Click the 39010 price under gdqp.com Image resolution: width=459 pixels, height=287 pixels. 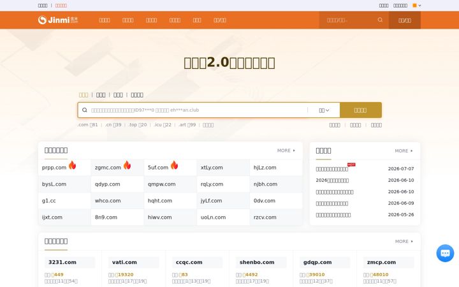point(316,275)
